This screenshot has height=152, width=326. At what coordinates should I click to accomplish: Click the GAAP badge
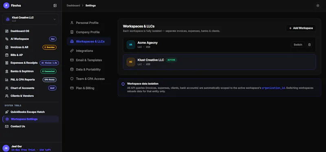[x=53, y=88]
